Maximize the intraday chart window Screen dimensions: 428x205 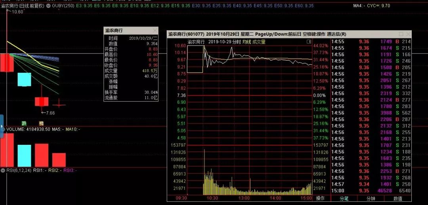click(401, 34)
